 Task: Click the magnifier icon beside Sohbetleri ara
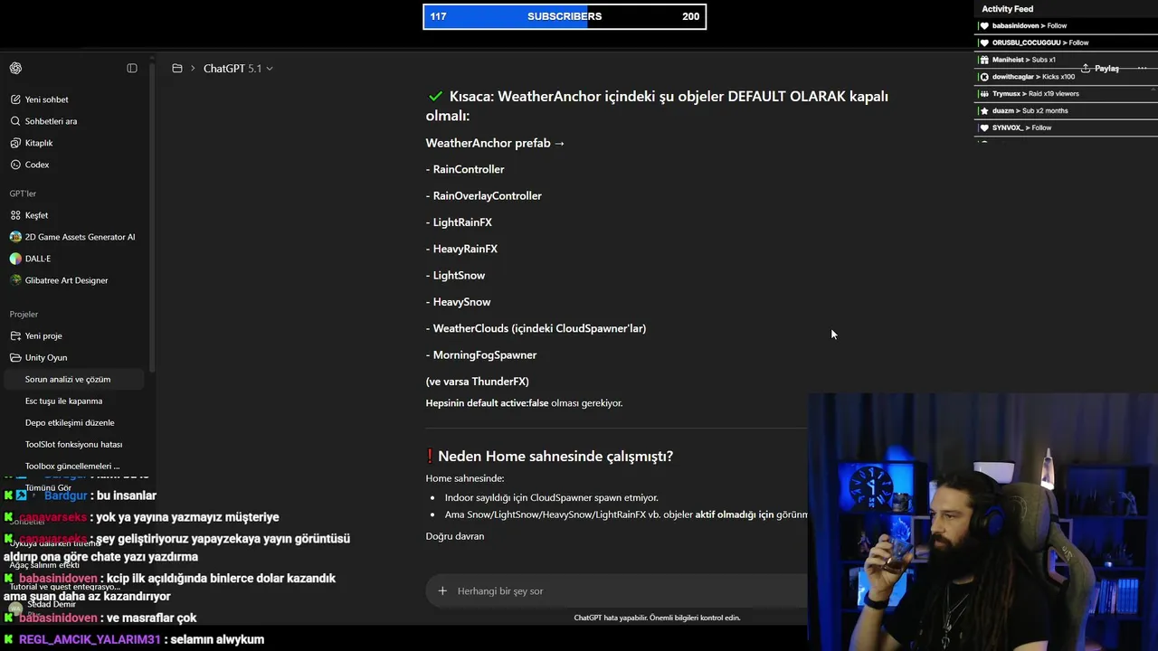15,121
